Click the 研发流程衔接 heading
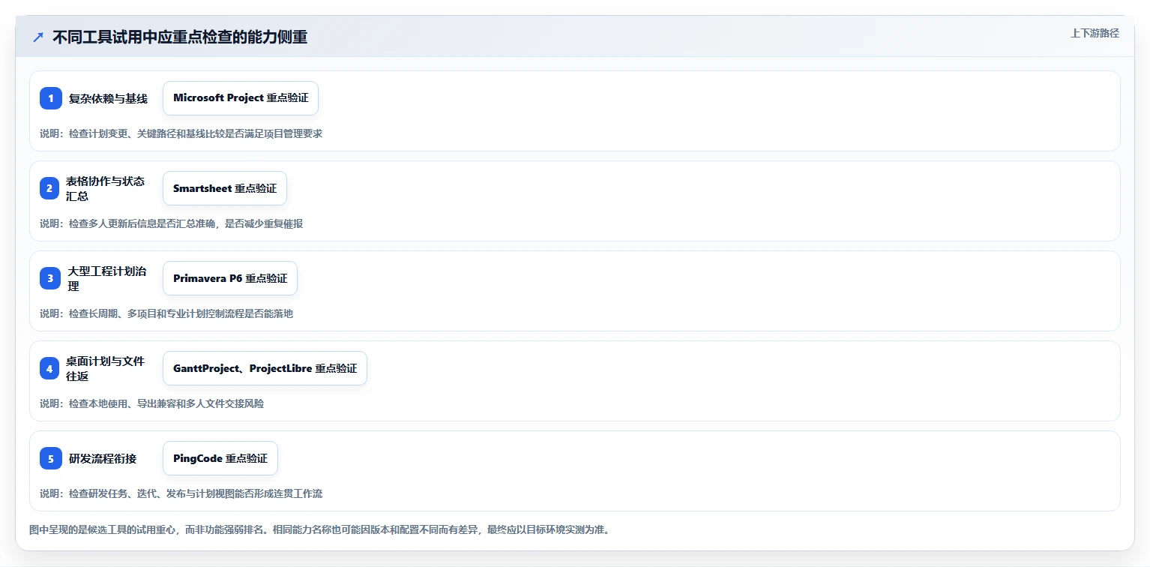 point(103,458)
